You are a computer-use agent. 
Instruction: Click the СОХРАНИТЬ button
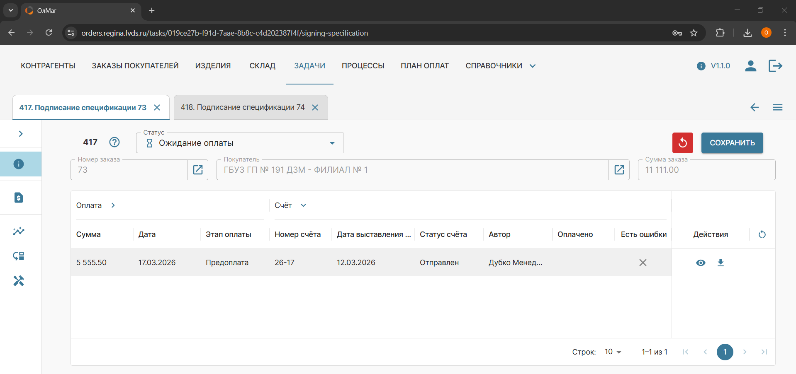click(732, 143)
